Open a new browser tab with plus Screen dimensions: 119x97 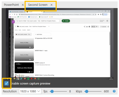click(x=44, y=12)
